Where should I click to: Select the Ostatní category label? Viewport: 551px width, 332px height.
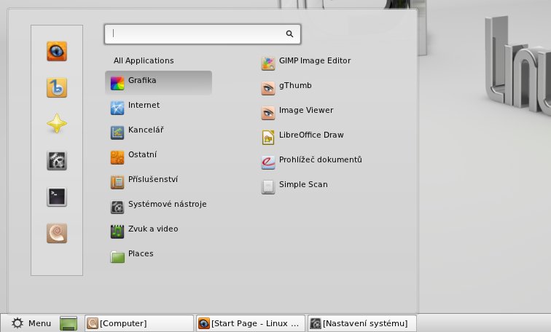tap(142, 154)
